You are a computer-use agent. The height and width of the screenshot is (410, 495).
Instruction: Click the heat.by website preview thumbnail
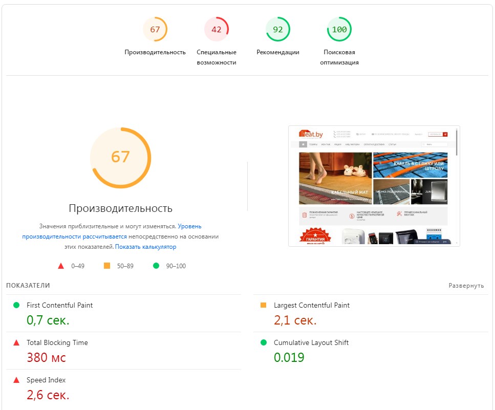[374, 187]
